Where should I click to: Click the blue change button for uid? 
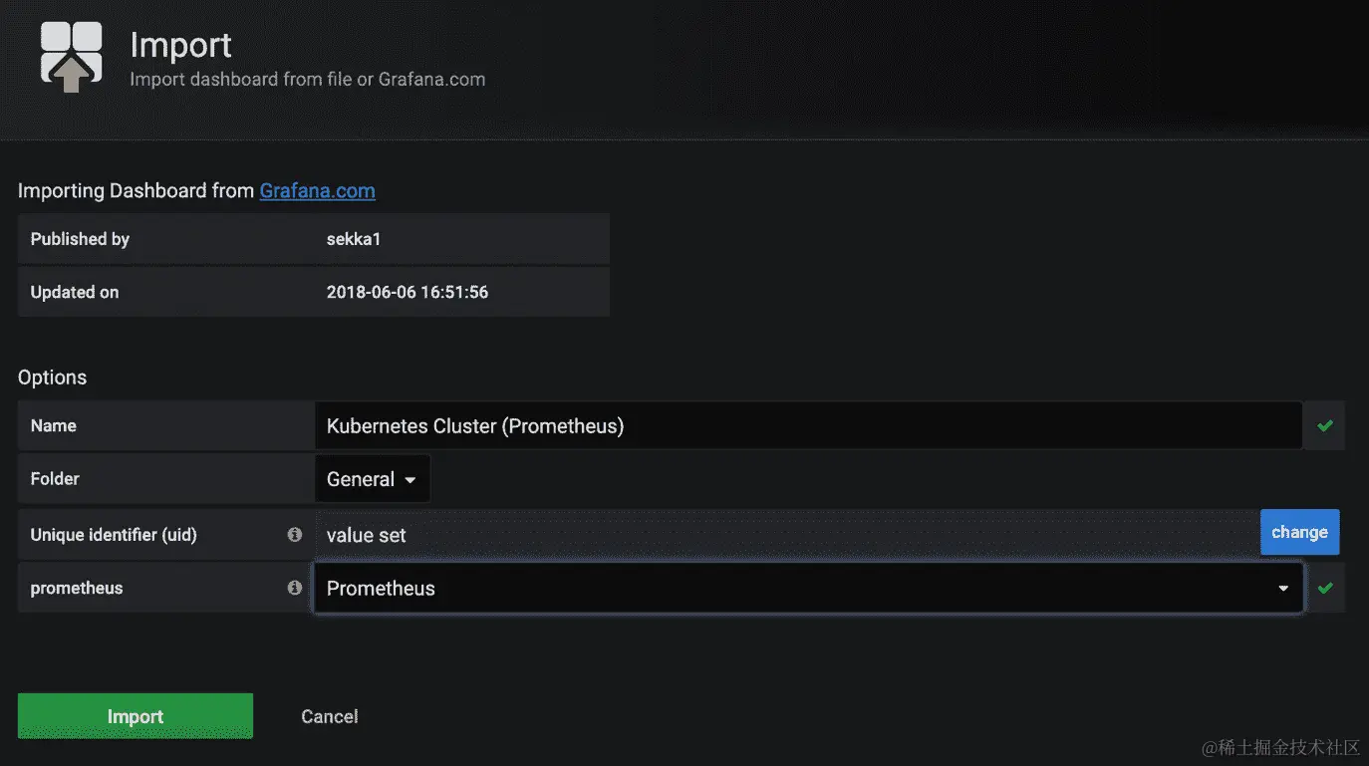[1299, 532]
